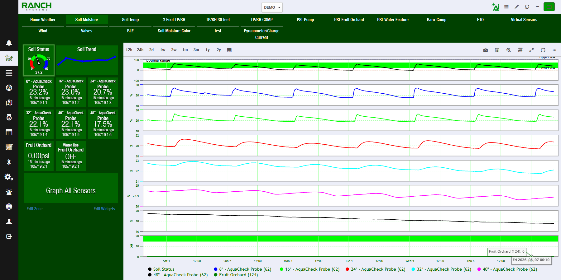Image resolution: width=561 pixels, height=280 pixels.
Task: Open the gauge dashboard sidebar icon
Action: point(9,88)
